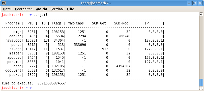
Task: Click the 'SCD-Get' column header
Action: coord(99,23)
